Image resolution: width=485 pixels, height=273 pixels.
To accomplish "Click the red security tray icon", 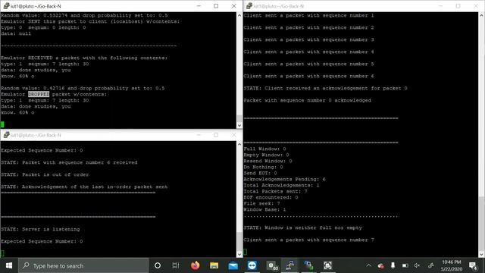I will [380, 266].
